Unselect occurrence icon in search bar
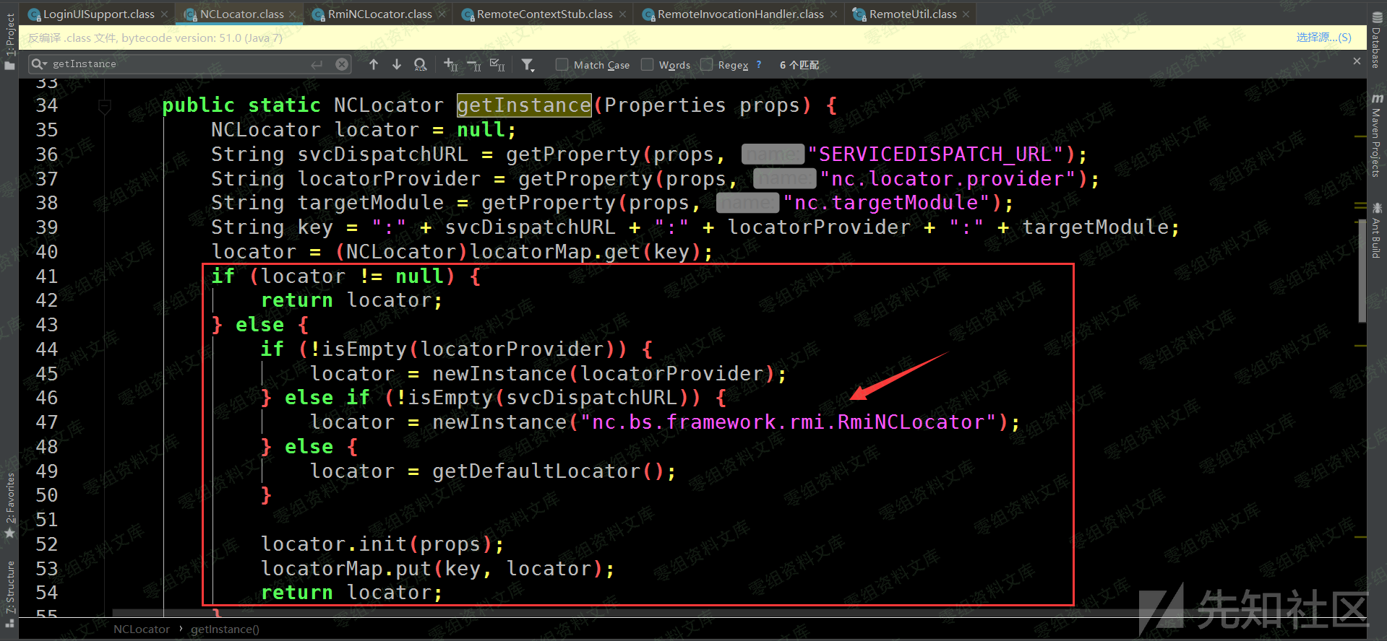Image resolution: width=1387 pixels, height=641 pixels. [x=474, y=65]
